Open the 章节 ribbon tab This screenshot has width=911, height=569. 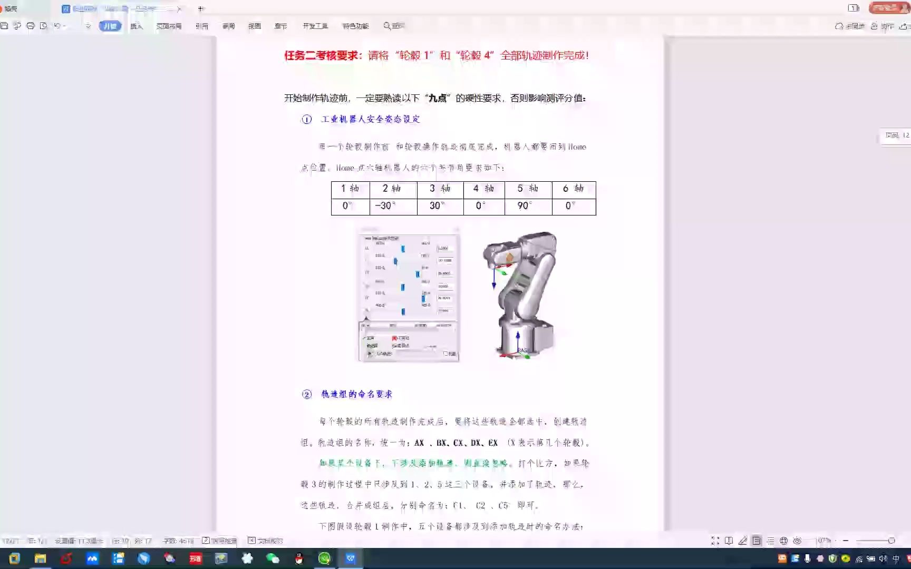281,26
